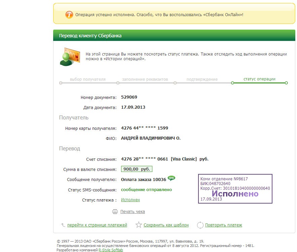Click the Дата документа label

100,108
